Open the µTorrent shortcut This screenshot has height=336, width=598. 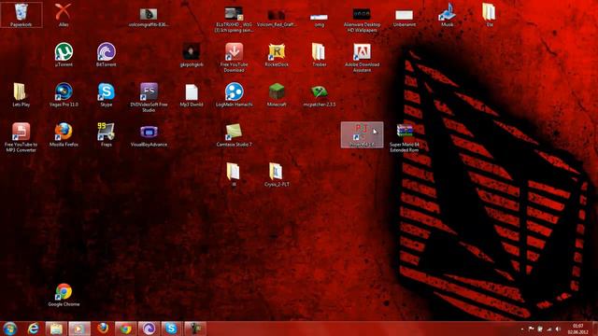[x=64, y=55]
